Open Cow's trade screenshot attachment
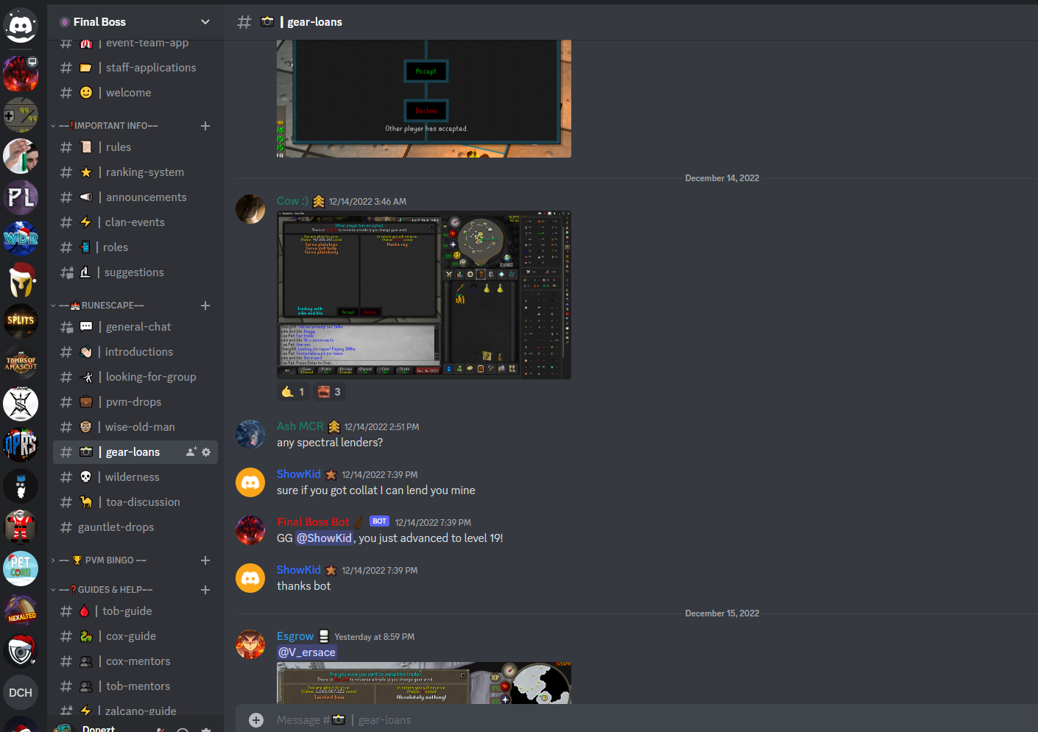The image size is (1038, 732). point(424,295)
